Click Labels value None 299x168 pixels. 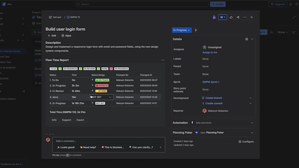205,59
